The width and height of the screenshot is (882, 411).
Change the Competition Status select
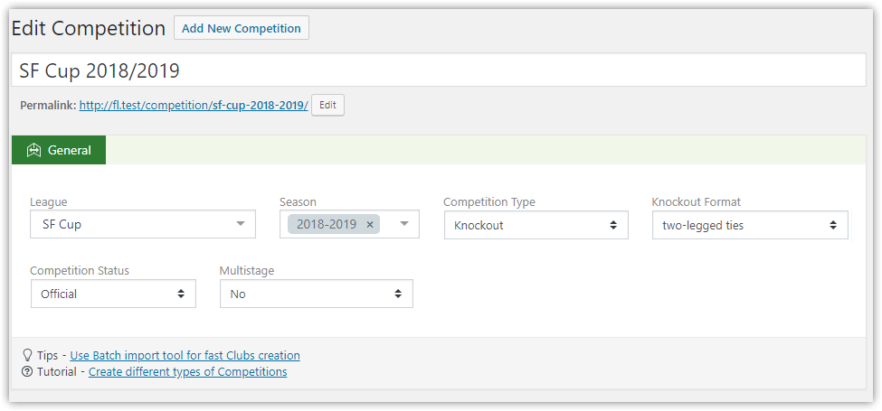113,294
